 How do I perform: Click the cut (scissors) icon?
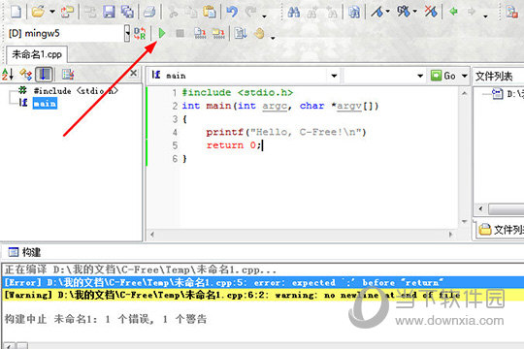(173, 12)
